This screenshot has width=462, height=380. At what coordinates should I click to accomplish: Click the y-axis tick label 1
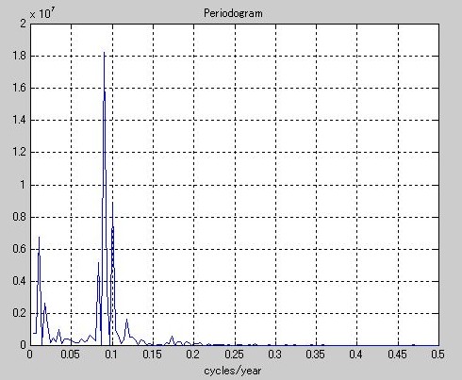(x=23, y=185)
